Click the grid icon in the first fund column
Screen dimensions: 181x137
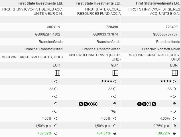(x=57, y=73)
